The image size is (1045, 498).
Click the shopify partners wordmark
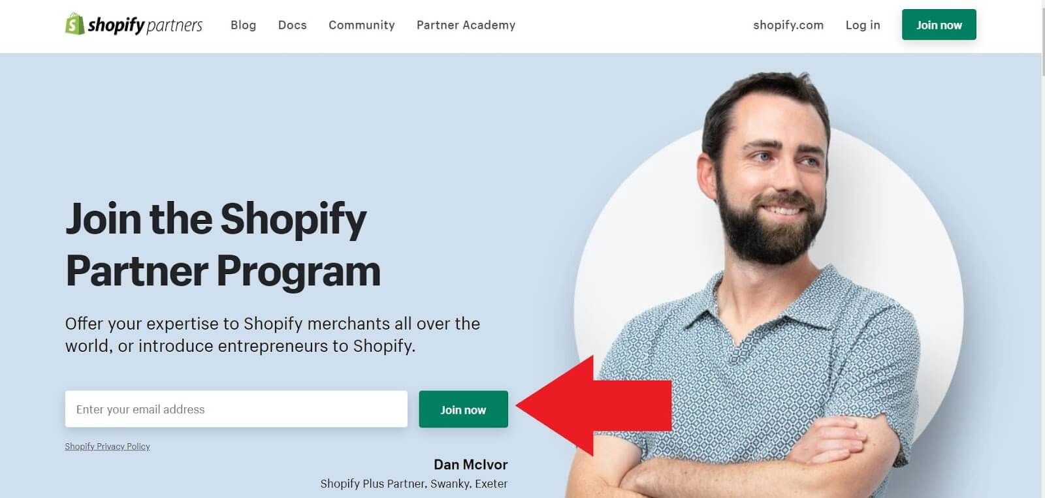coord(145,25)
